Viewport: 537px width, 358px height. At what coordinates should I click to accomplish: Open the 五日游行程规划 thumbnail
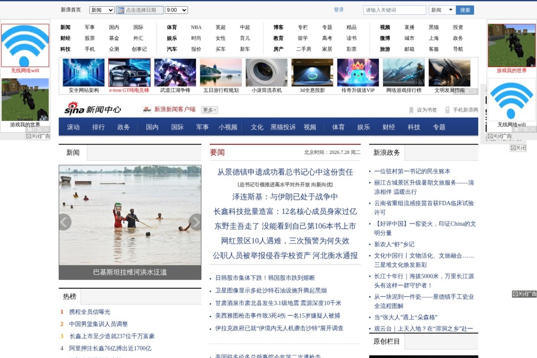pyautogui.click(x=221, y=72)
